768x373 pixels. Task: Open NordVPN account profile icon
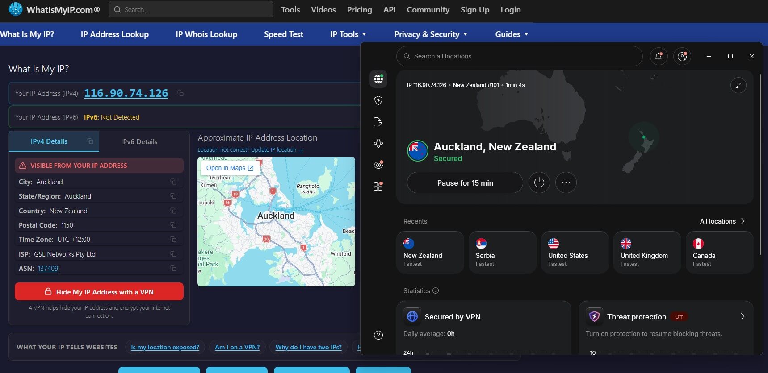pyautogui.click(x=682, y=56)
